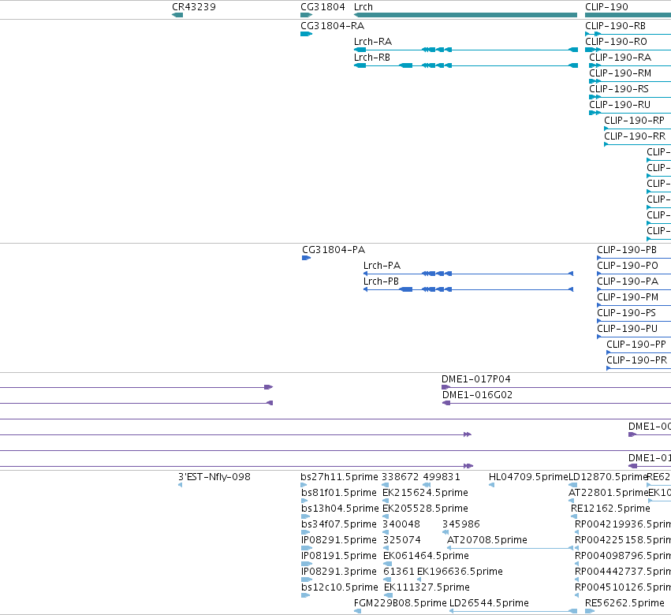
Task: Select transcript CLIP-190-RA
Action: (x=620, y=58)
